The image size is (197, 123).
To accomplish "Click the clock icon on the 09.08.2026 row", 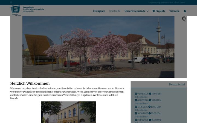I will (x=150, y=100).
